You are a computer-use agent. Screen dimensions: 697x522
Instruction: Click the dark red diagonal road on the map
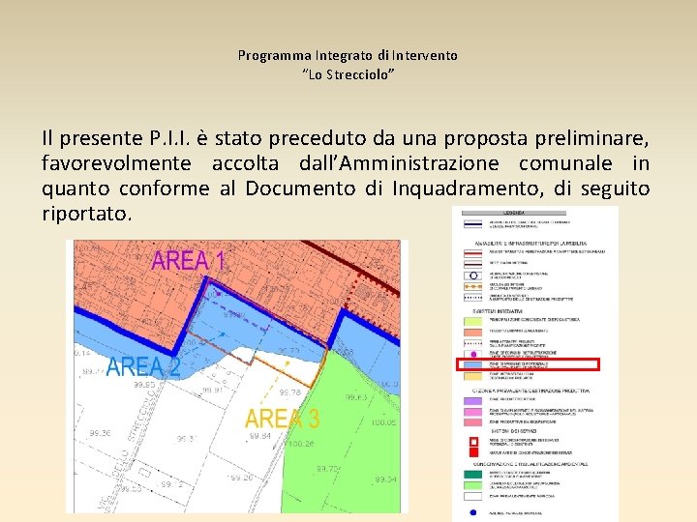click(351, 267)
